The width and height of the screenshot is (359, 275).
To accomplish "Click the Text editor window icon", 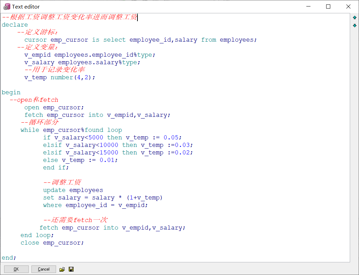I will point(7,6).
